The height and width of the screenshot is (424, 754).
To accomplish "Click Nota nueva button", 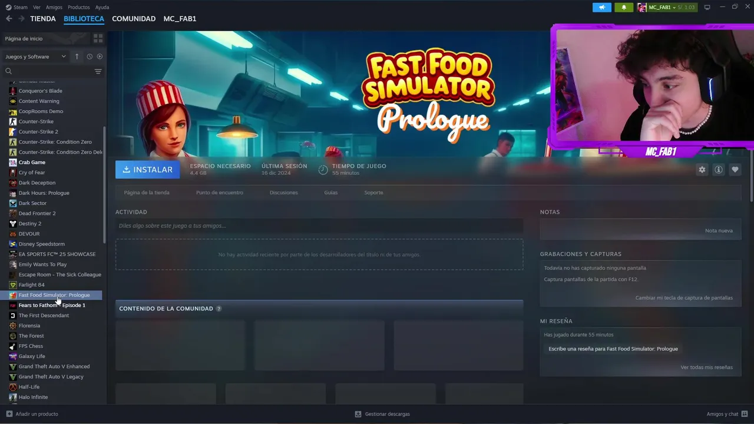I will coord(719,231).
